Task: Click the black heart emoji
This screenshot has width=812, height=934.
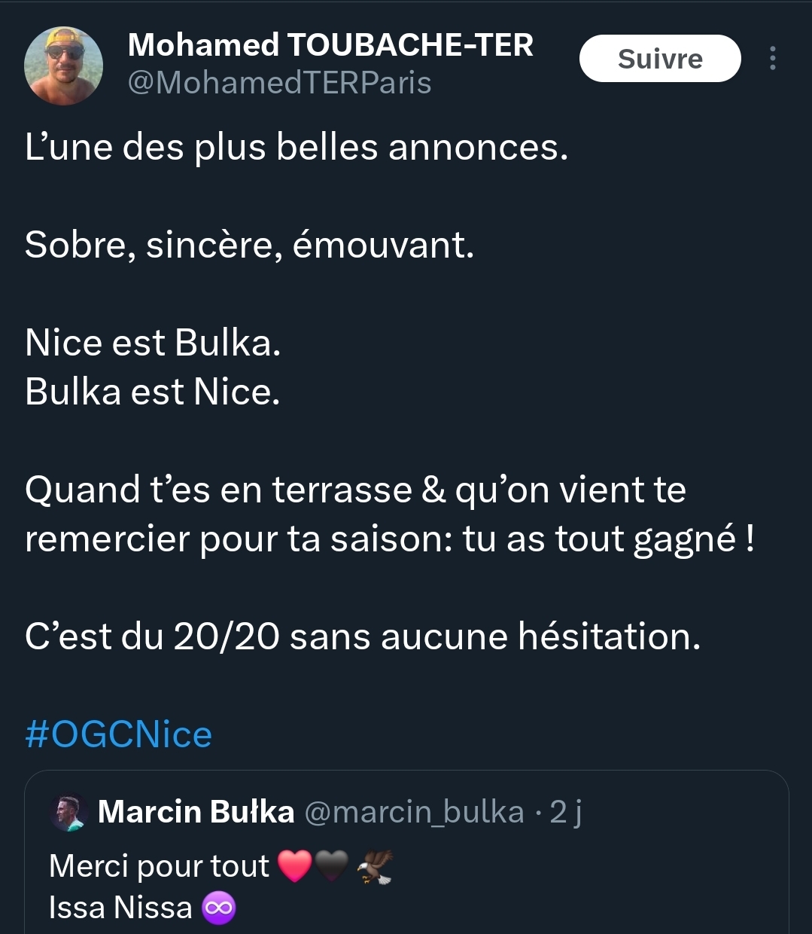Action: coord(332,866)
